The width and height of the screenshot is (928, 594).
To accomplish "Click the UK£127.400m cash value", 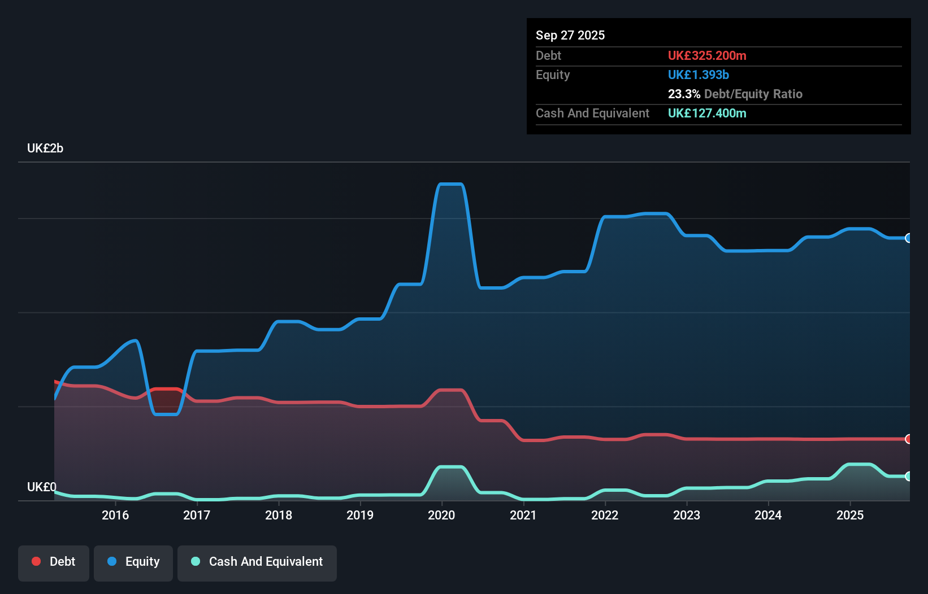I will pyautogui.click(x=707, y=113).
